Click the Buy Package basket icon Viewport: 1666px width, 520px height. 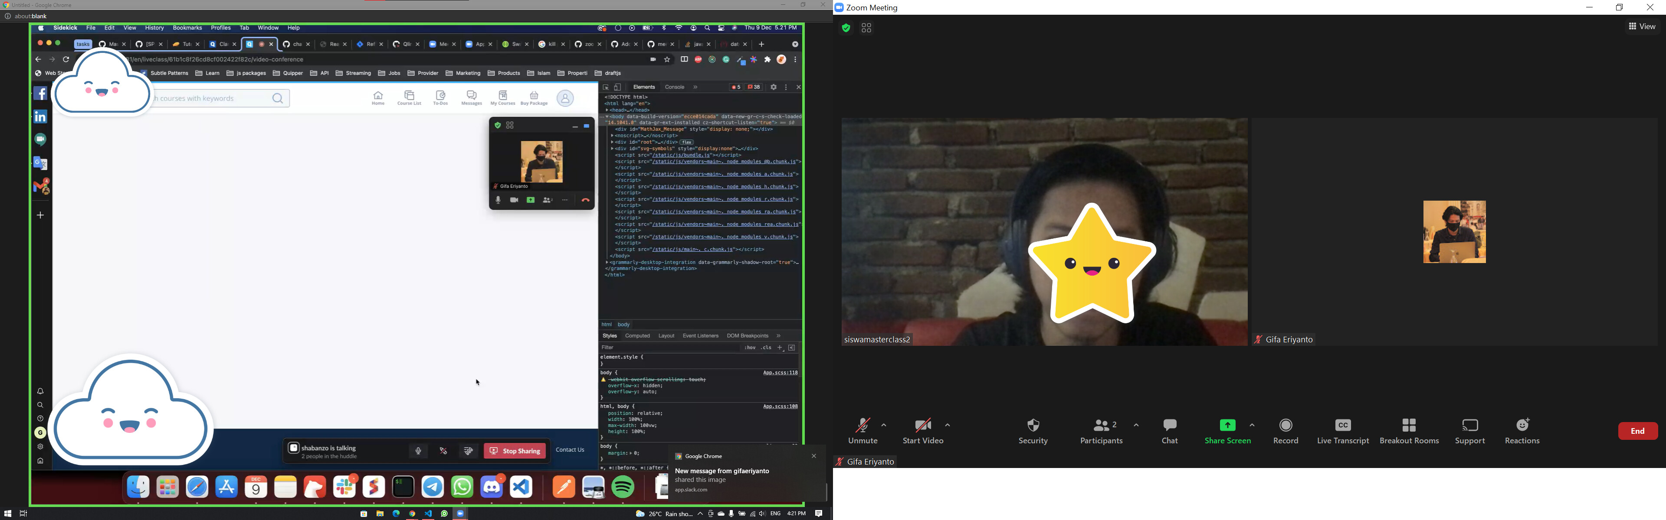click(534, 98)
